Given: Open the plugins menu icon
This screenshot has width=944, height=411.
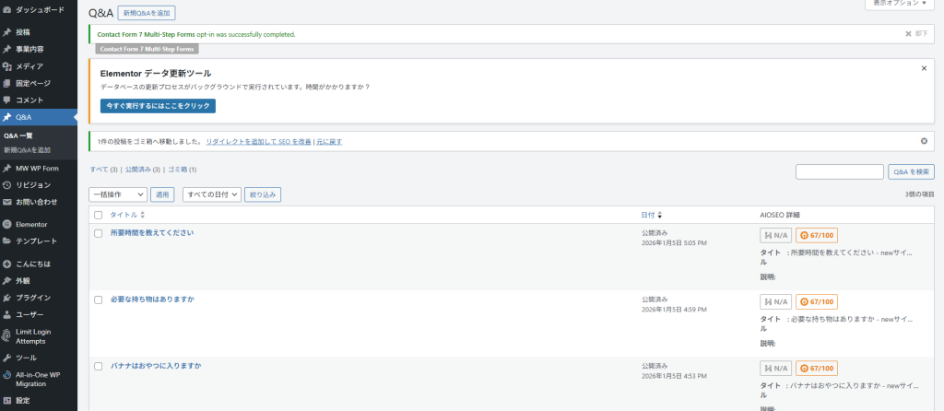Looking at the screenshot, I should pyautogui.click(x=7, y=298).
